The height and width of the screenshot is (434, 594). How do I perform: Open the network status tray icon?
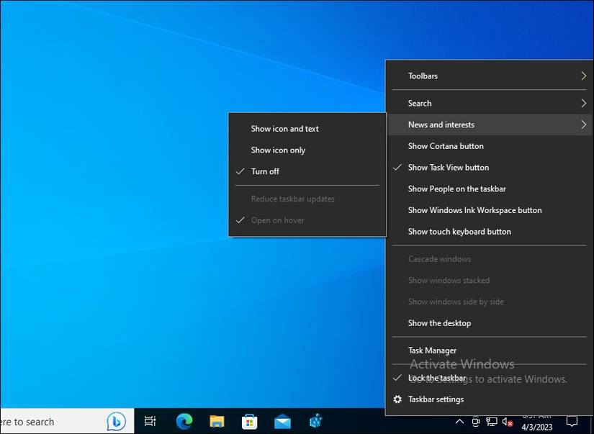point(492,422)
